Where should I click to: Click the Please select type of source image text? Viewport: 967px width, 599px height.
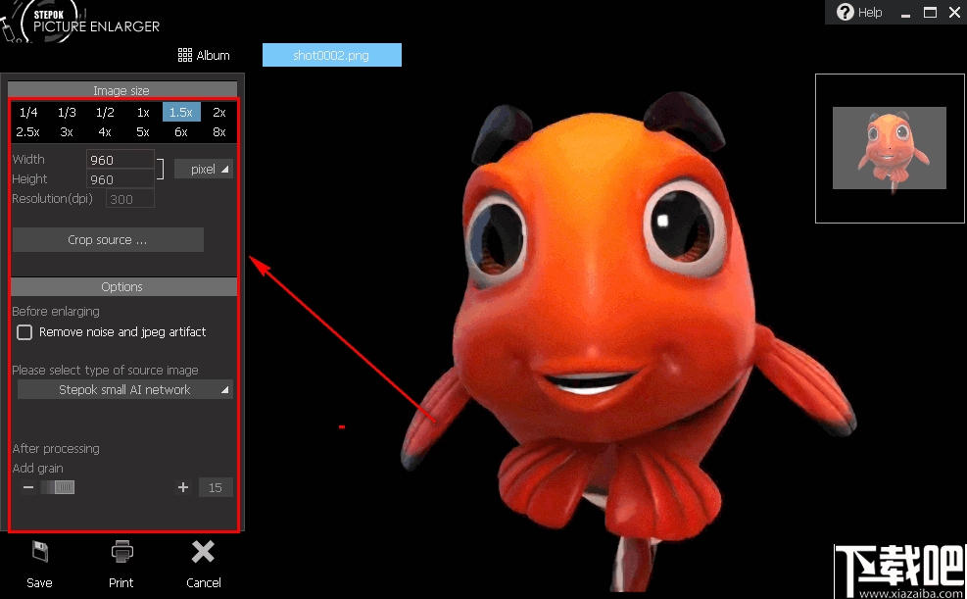105,371
